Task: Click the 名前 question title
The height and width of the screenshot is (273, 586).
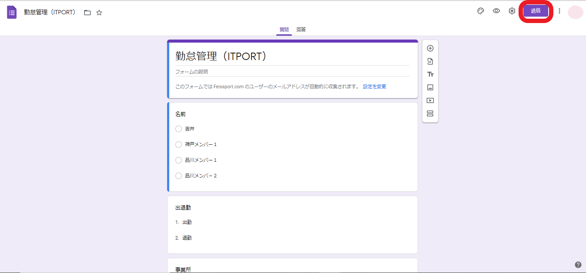Action: (x=181, y=114)
